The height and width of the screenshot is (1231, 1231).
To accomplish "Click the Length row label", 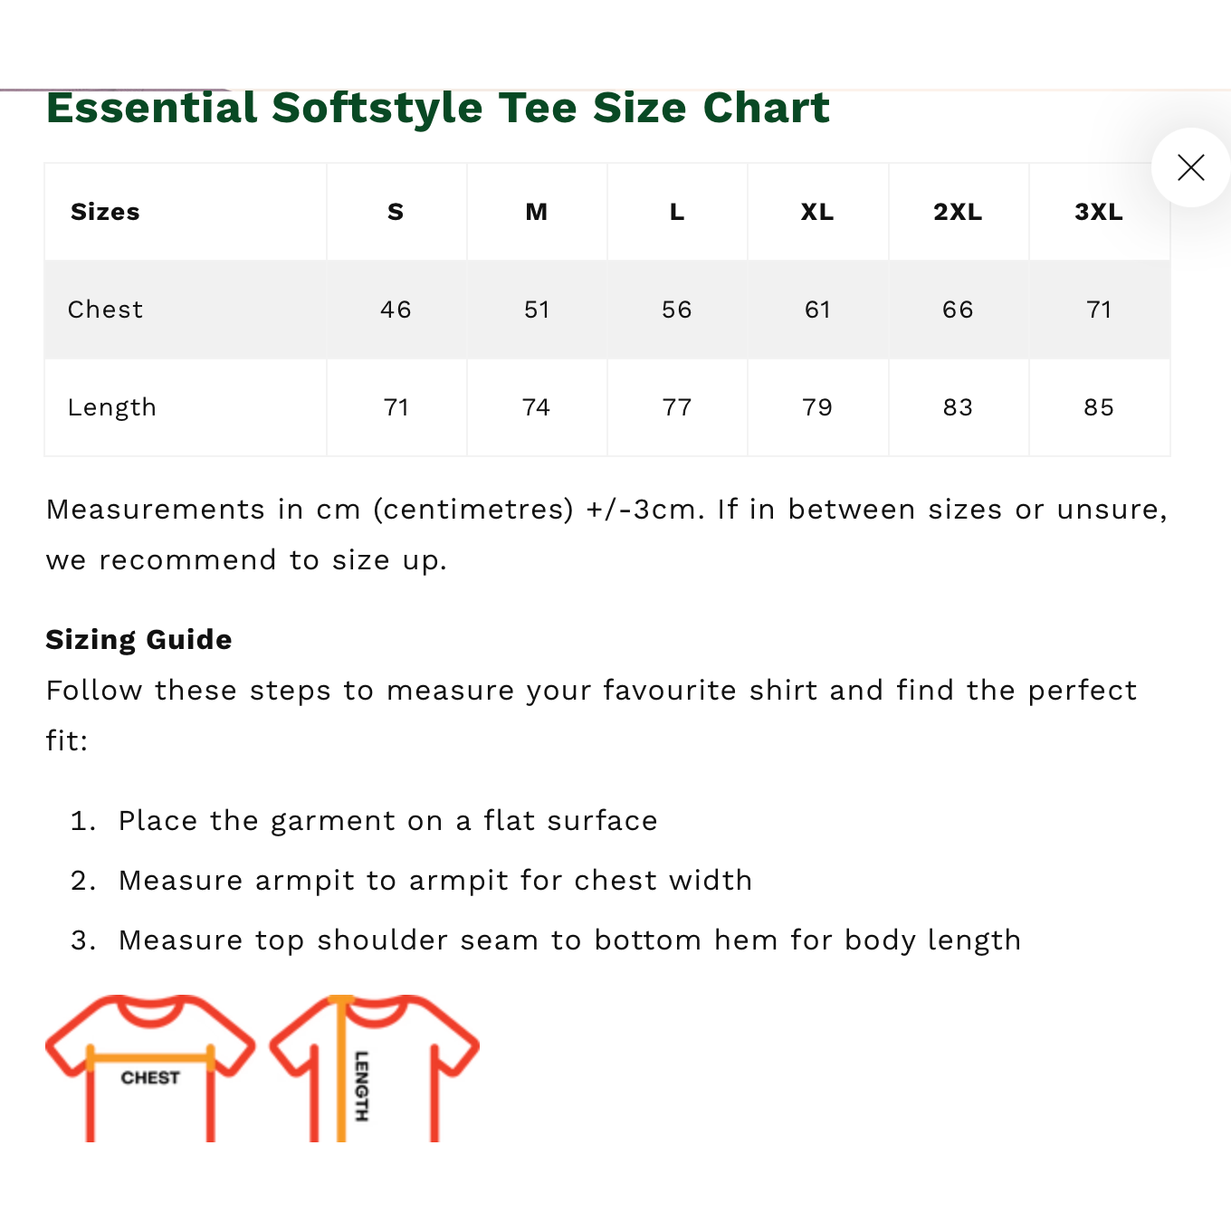I will pyautogui.click(x=112, y=407).
